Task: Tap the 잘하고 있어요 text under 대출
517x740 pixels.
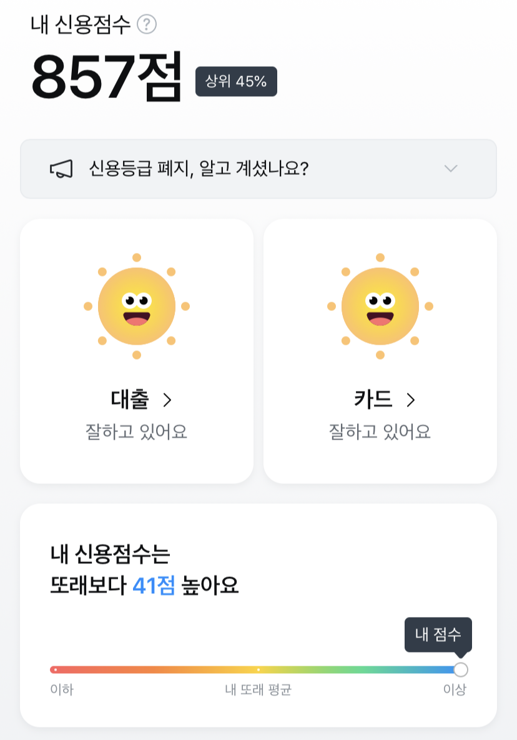Action: click(x=136, y=432)
